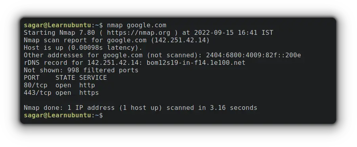Click the 'Host is up' latency line
The height and width of the screenshot is (147, 357).
coord(83,48)
